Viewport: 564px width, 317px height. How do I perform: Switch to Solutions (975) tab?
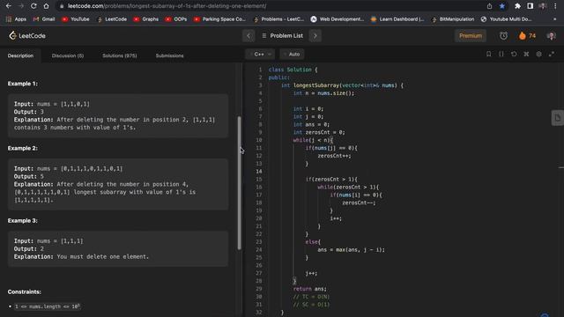point(120,55)
